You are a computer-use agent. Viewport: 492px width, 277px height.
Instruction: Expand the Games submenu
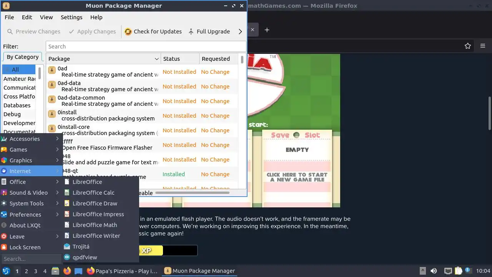point(31,150)
